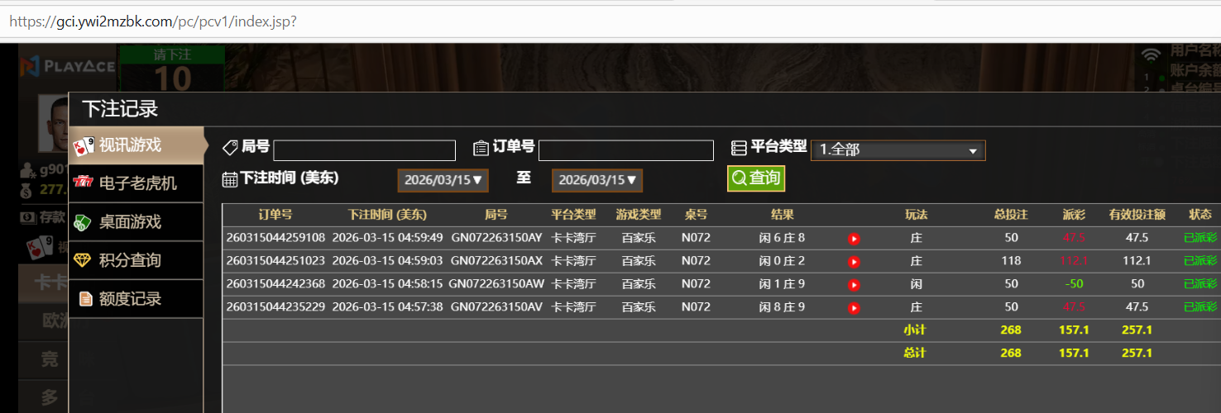Image resolution: width=1221 pixels, height=413 pixels.
Task: Click the 局号 input field
Action: tap(364, 150)
